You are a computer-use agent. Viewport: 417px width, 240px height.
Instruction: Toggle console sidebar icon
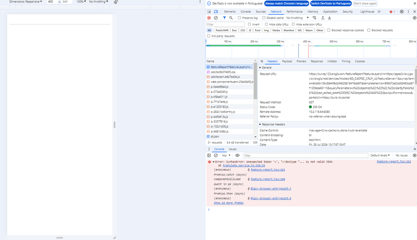click(209, 156)
